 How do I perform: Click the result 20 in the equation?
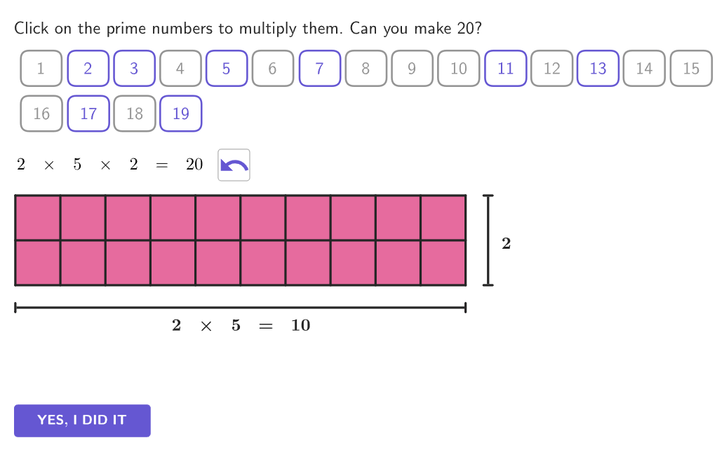coord(194,164)
